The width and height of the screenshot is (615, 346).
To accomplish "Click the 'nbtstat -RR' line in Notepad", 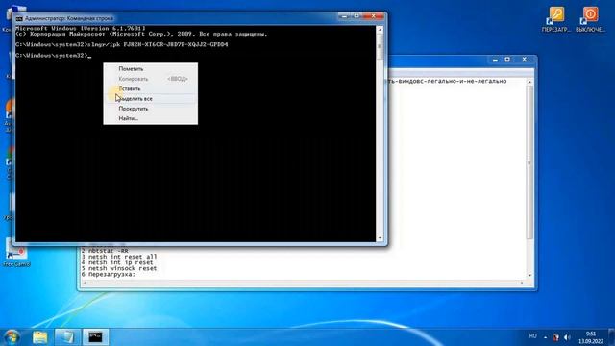I will [x=108, y=251].
